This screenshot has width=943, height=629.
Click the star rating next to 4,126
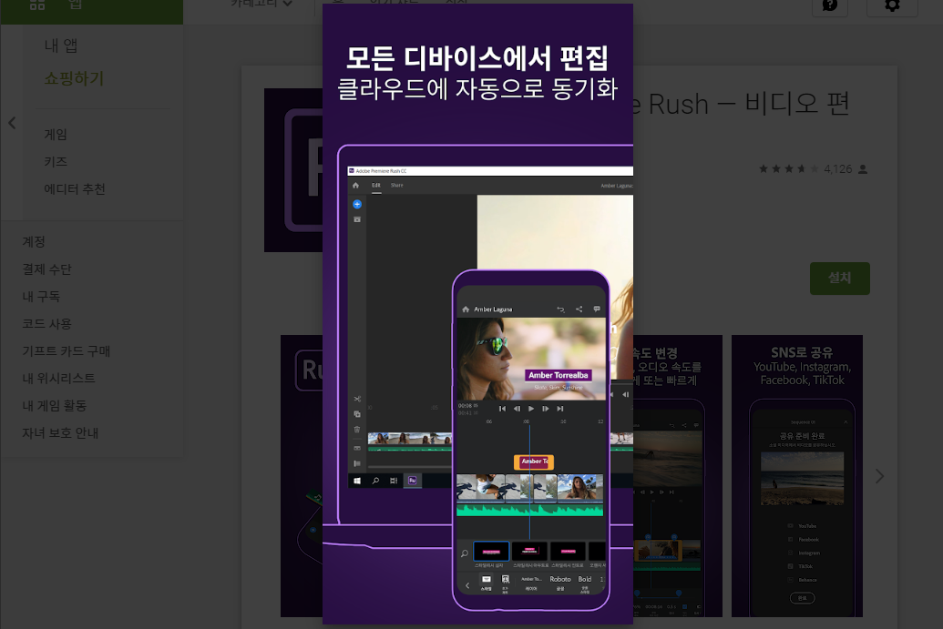coord(788,169)
